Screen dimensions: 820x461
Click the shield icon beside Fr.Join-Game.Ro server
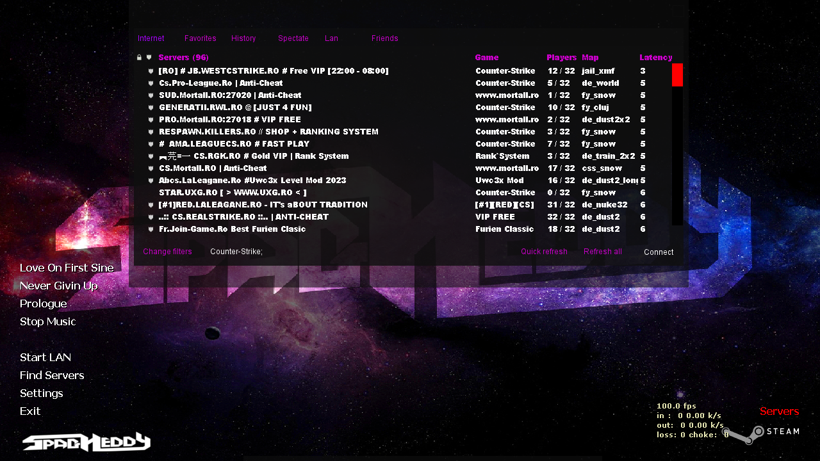pos(151,229)
